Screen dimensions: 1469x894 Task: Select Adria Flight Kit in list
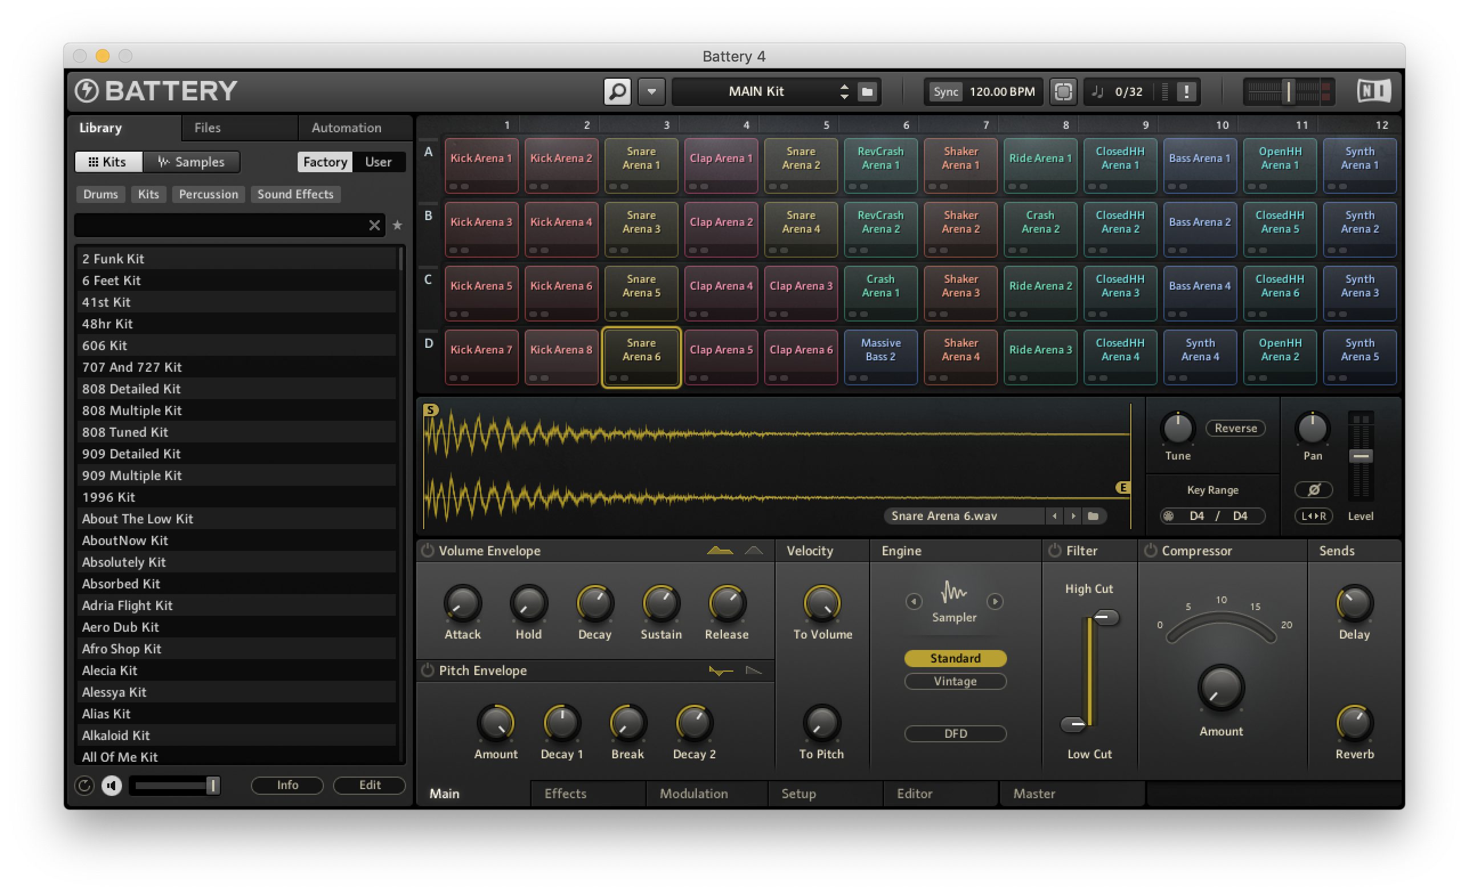click(x=236, y=605)
